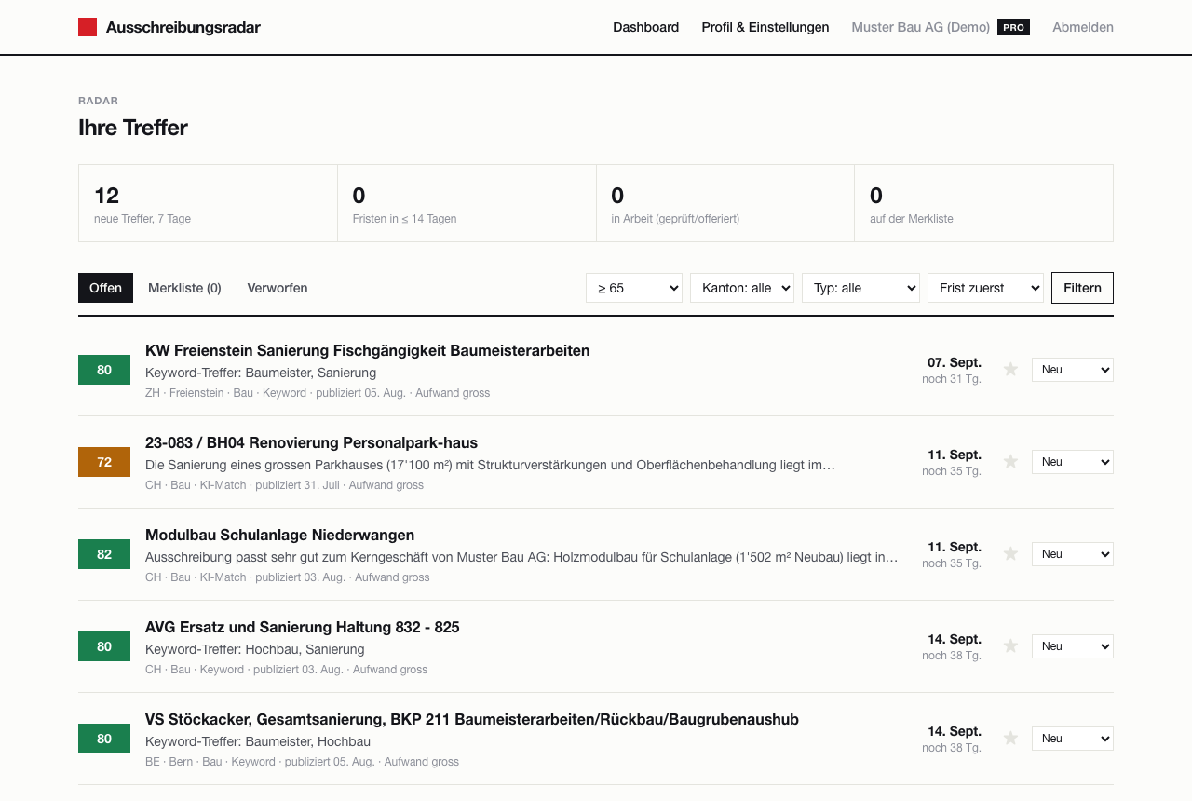This screenshot has width=1192, height=801.
Task: Open status dropdown for Modulbau Schulanlage row
Action: (1073, 554)
